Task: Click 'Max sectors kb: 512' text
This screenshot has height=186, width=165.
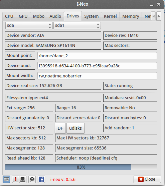Action: [x=26, y=138]
